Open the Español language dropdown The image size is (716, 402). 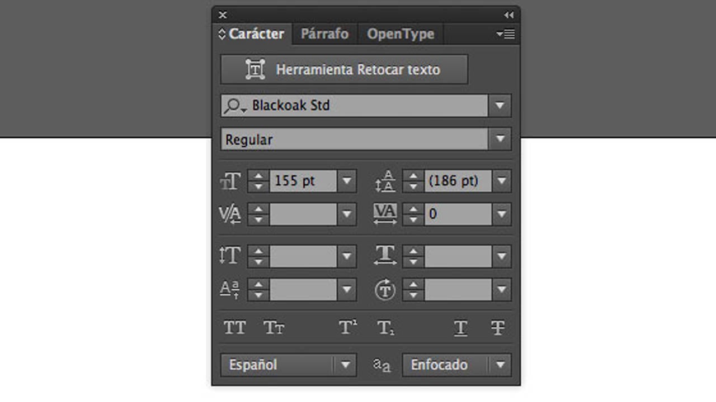(345, 365)
